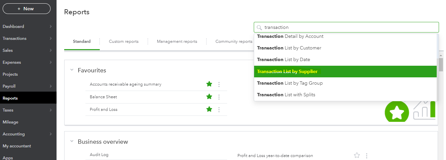This screenshot has width=446, height=160.
Task: Remove Accounts receivable ageing summary from favourites
Action: point(209,84)
